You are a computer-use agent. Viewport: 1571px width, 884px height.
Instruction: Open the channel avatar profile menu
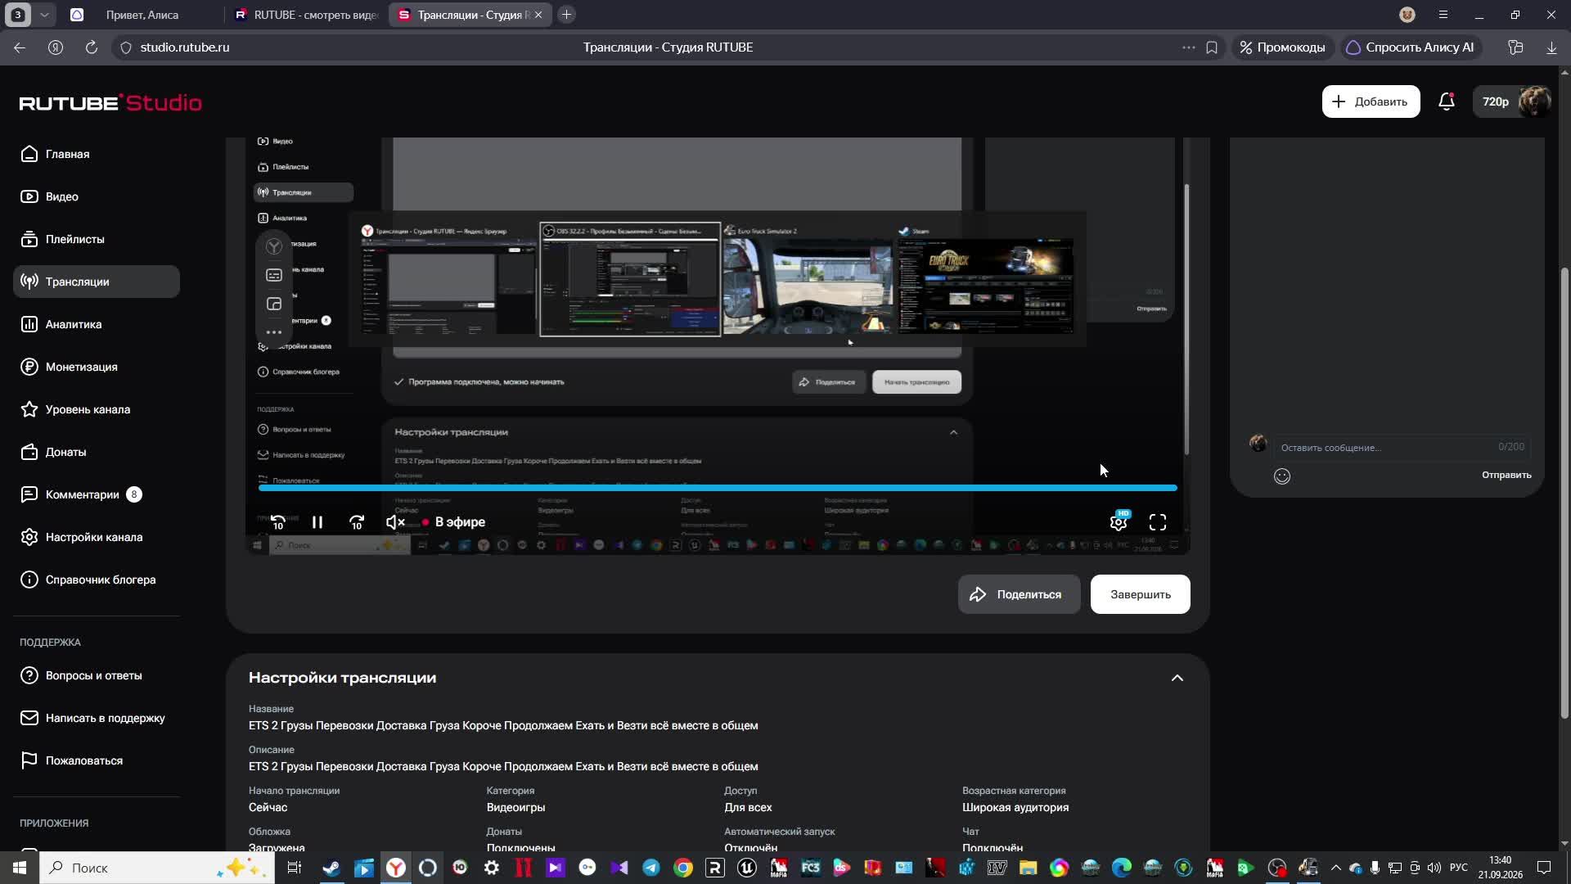coord(1533,101)
